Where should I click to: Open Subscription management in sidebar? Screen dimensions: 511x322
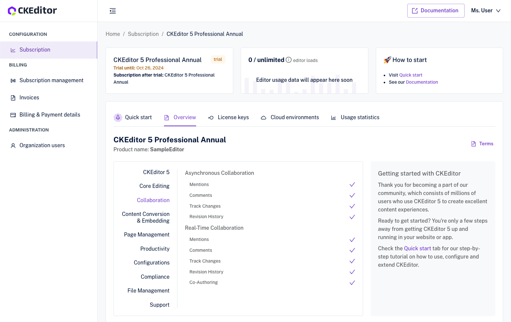[49, 81]
